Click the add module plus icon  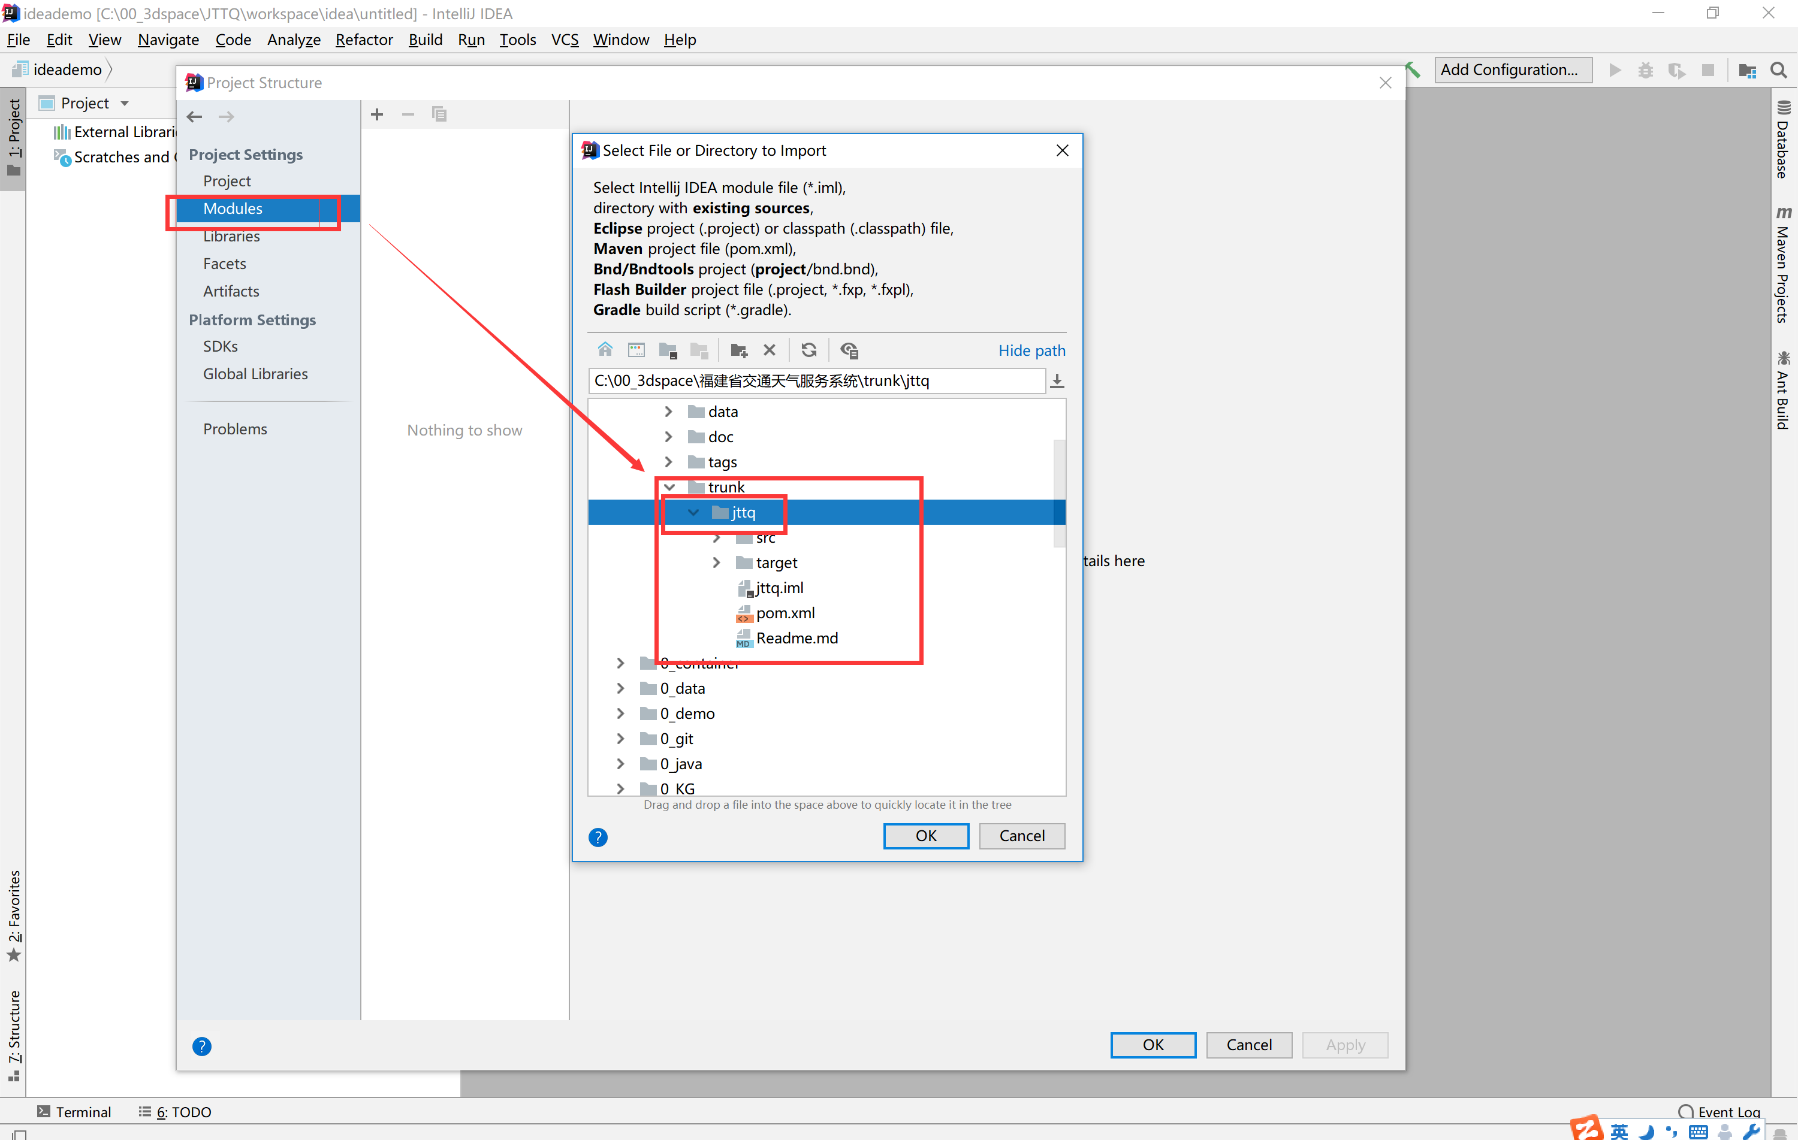(x=377, y=114)
